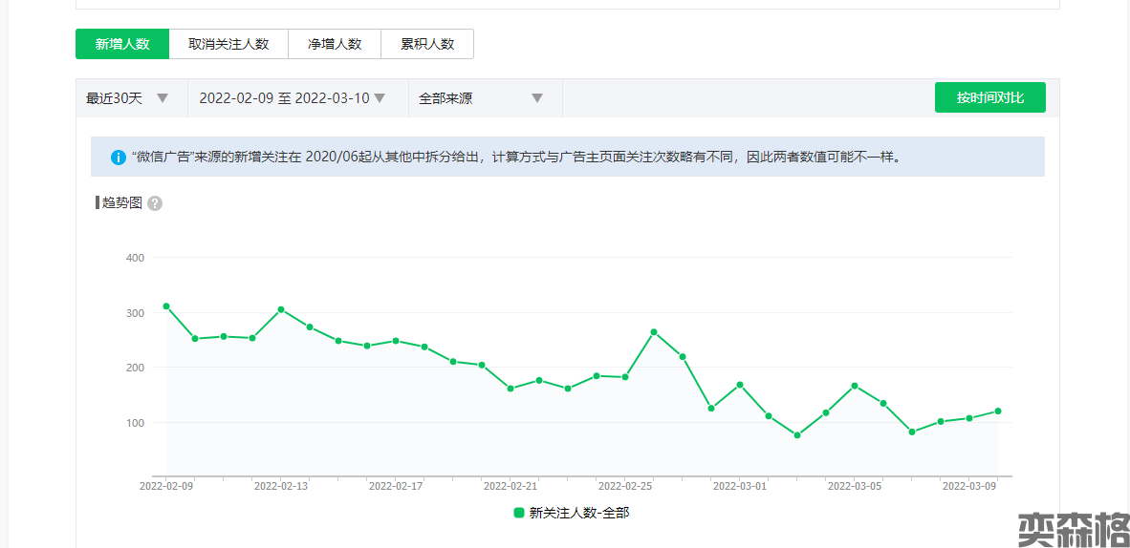This screenshot has height=548, width=1130.
Task: Click the first data point on 2022-02-09
Action: coord(166,306)
